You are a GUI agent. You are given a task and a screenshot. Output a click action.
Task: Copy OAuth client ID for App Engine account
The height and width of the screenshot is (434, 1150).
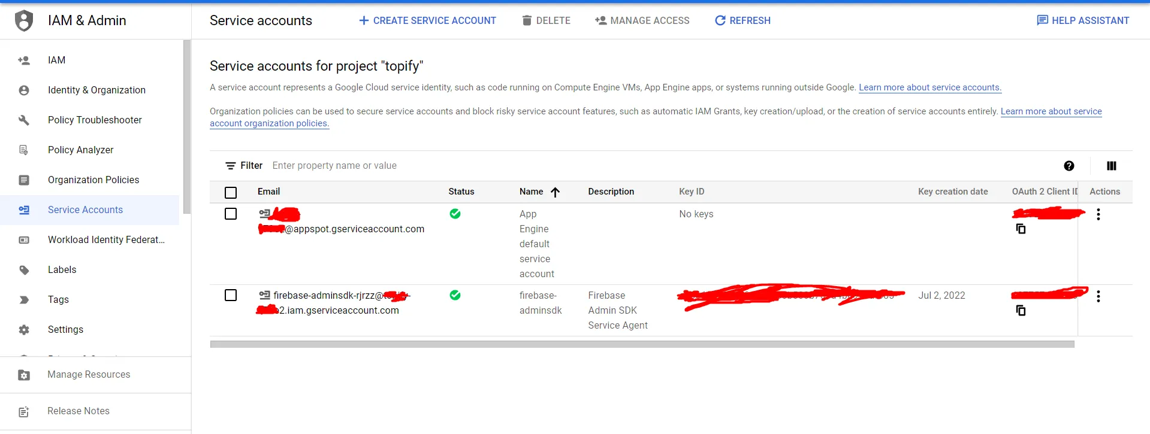click(x=1021, y=229)
